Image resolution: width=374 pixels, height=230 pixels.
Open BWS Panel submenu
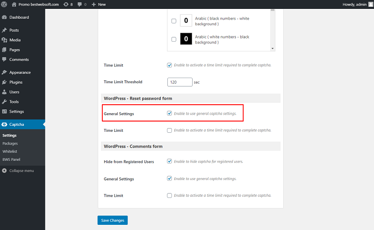pyautogui.click(x=11, y=159)
